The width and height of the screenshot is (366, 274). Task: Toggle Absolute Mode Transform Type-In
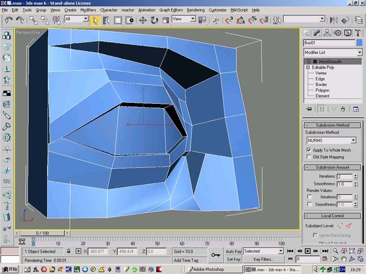(x=78, y=251)
